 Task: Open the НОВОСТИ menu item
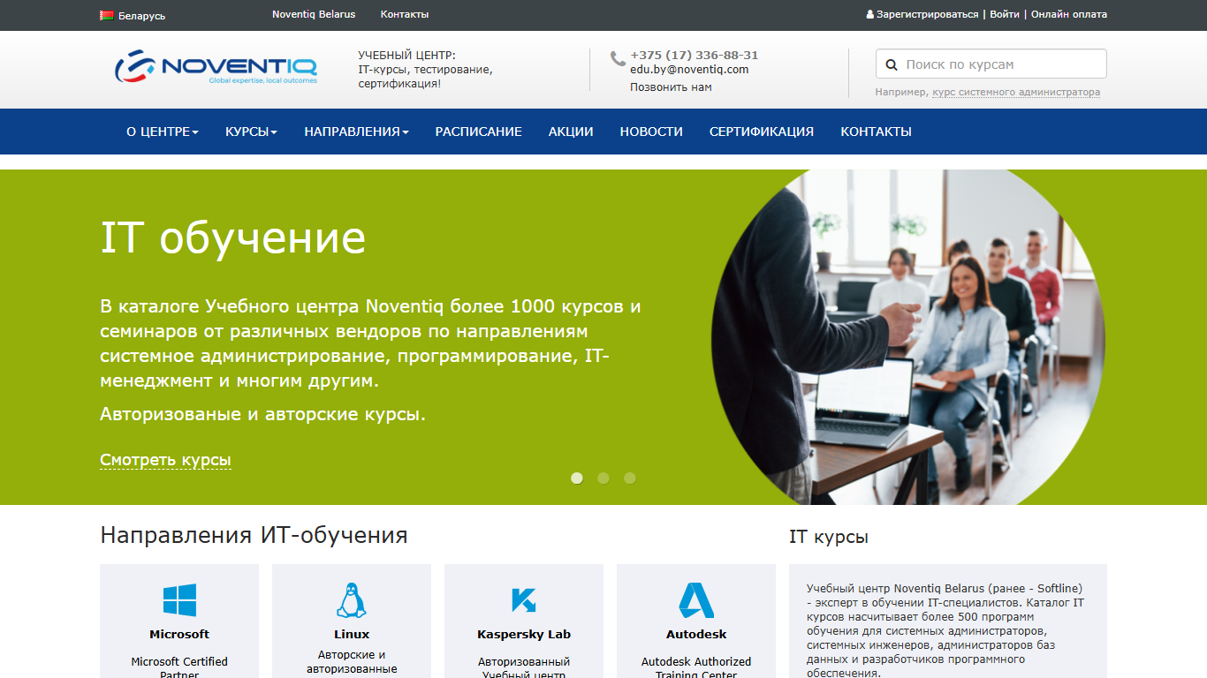651,132
